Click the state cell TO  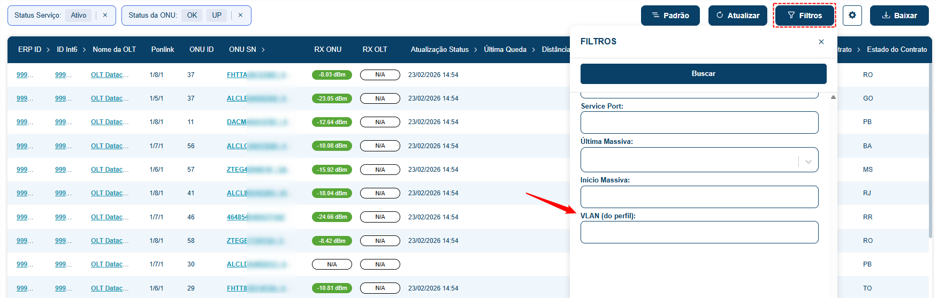[867, 288]
